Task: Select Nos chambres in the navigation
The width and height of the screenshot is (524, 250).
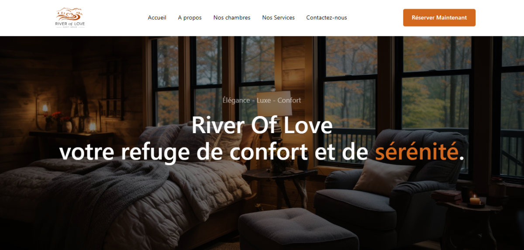Action: 232,18
